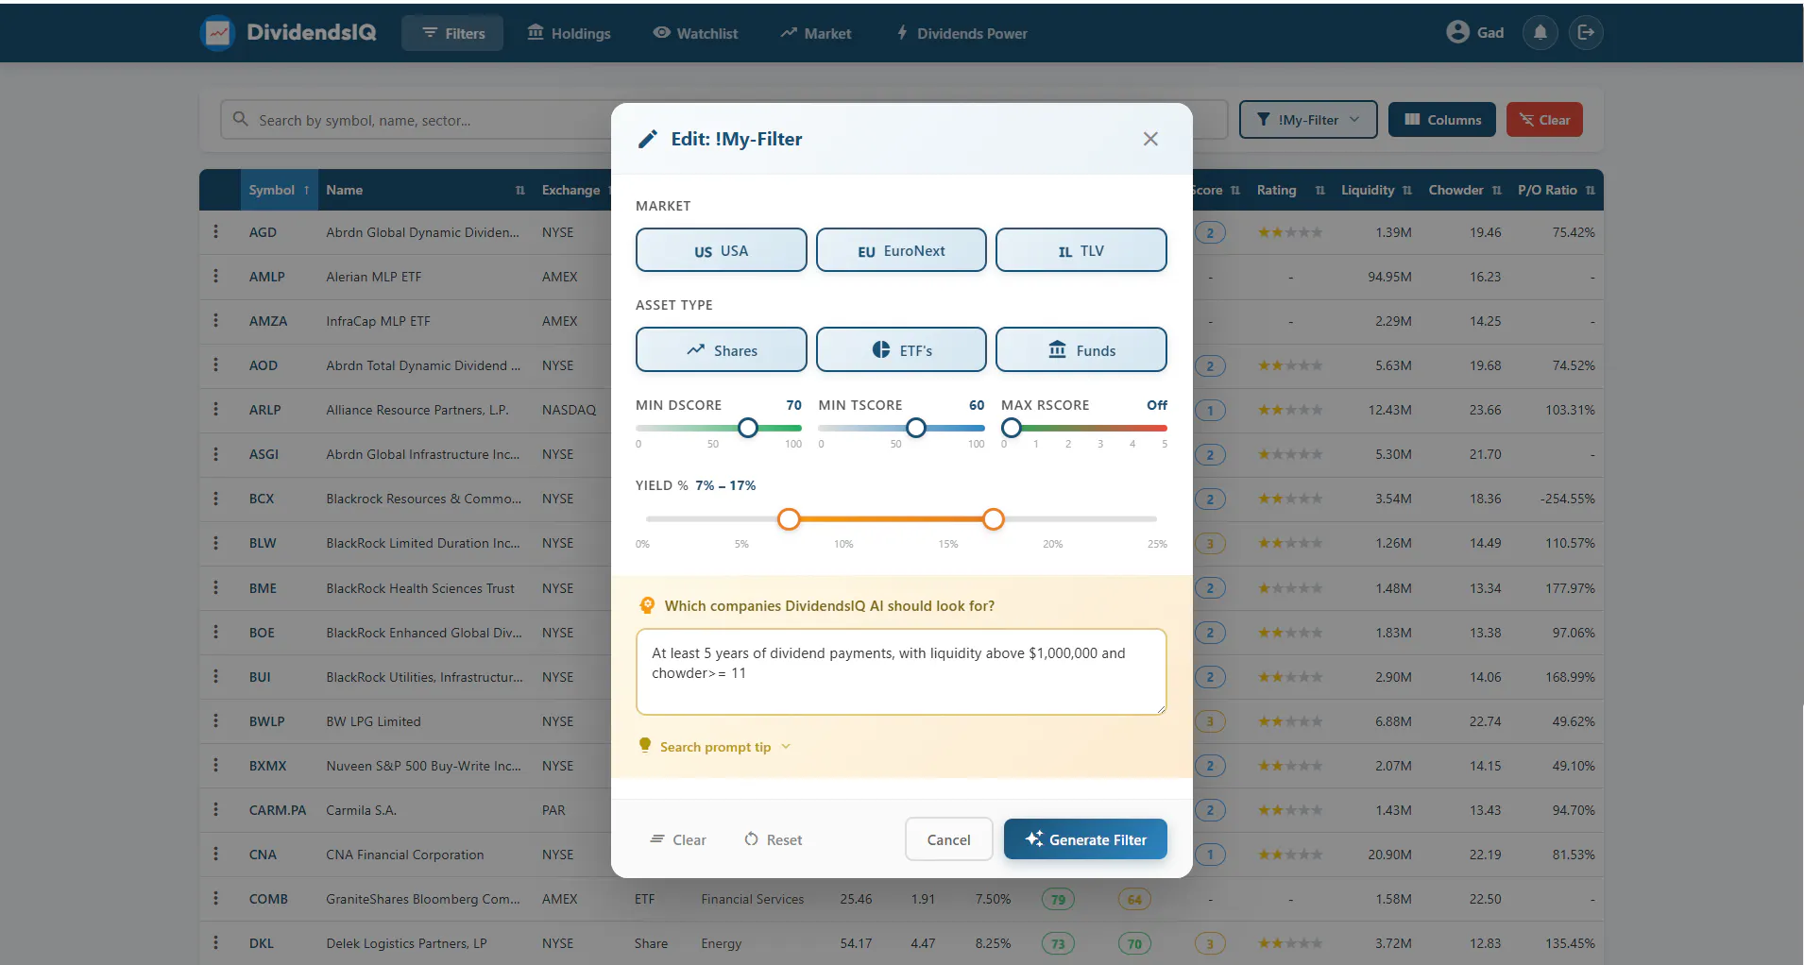The width and height of the screenshot is (1804, 965).
Task: Sort table by Chowder column
Action: (x=1464, y=190)
